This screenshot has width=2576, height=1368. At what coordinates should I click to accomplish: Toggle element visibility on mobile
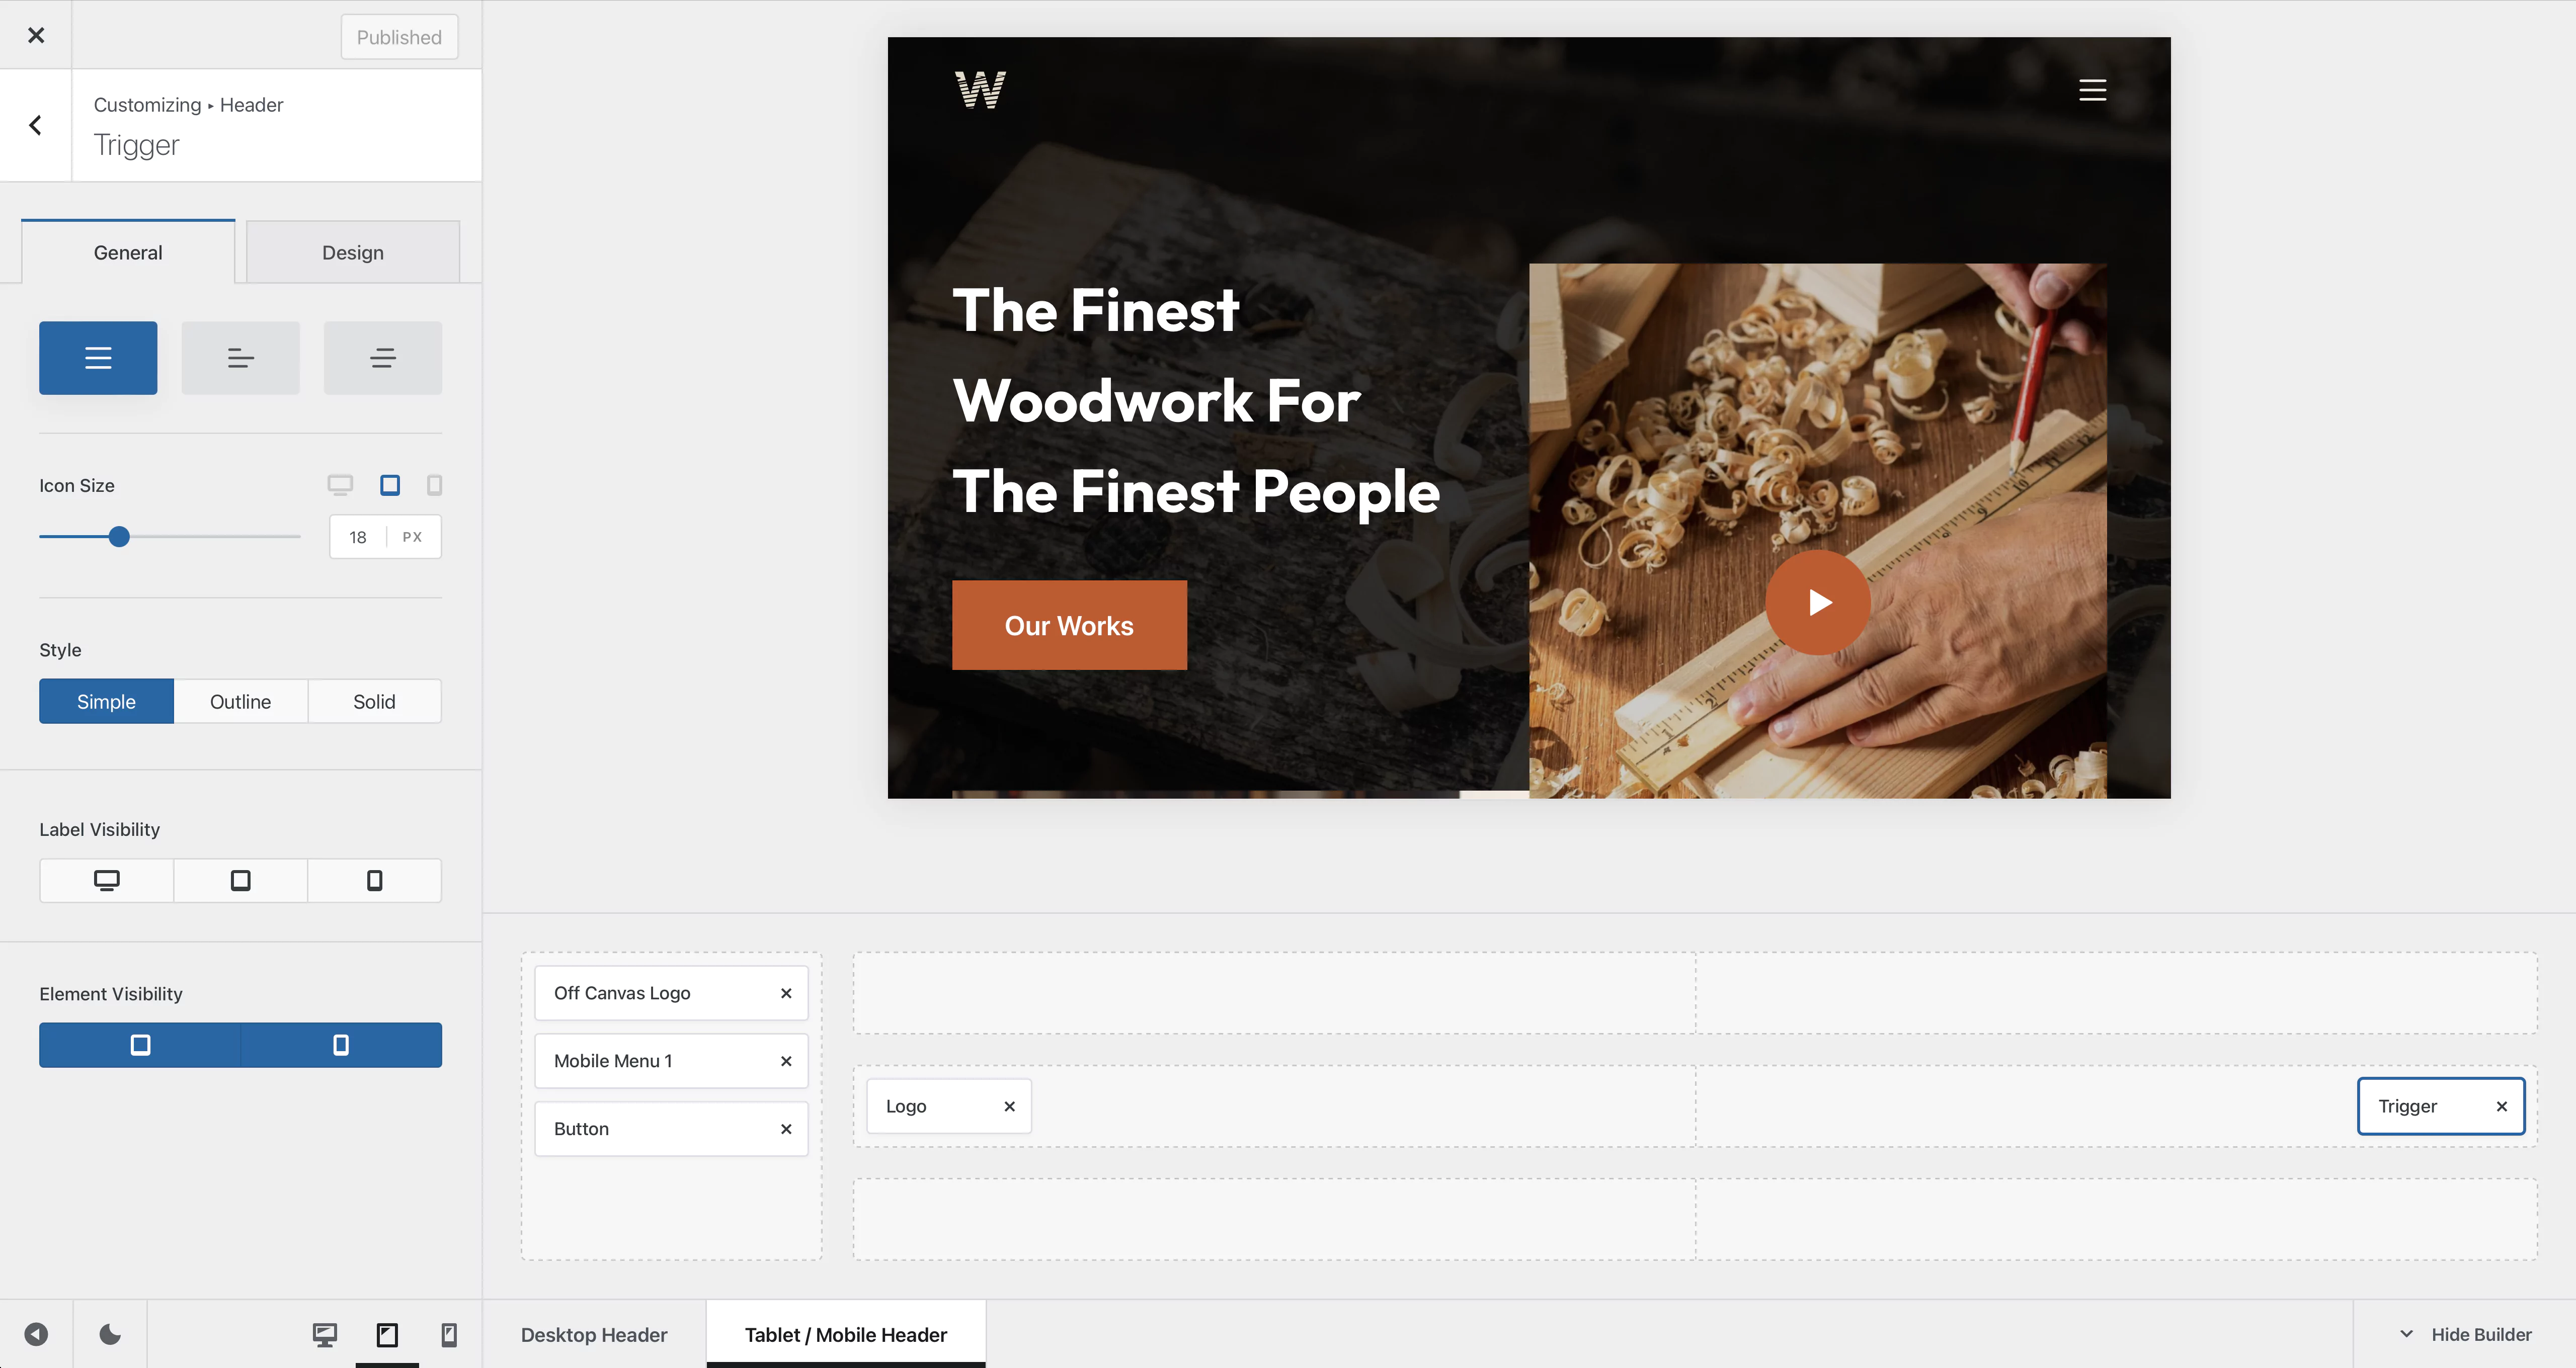tap(341, 1045)
